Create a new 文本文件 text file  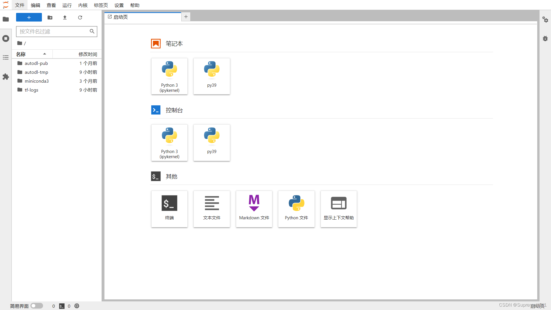pyautogui.click(x=212, y=209)
